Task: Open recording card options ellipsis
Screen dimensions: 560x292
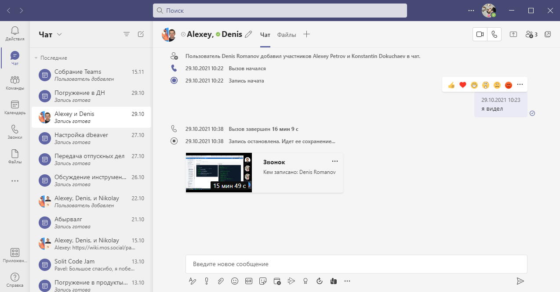Action: [335, 161]
